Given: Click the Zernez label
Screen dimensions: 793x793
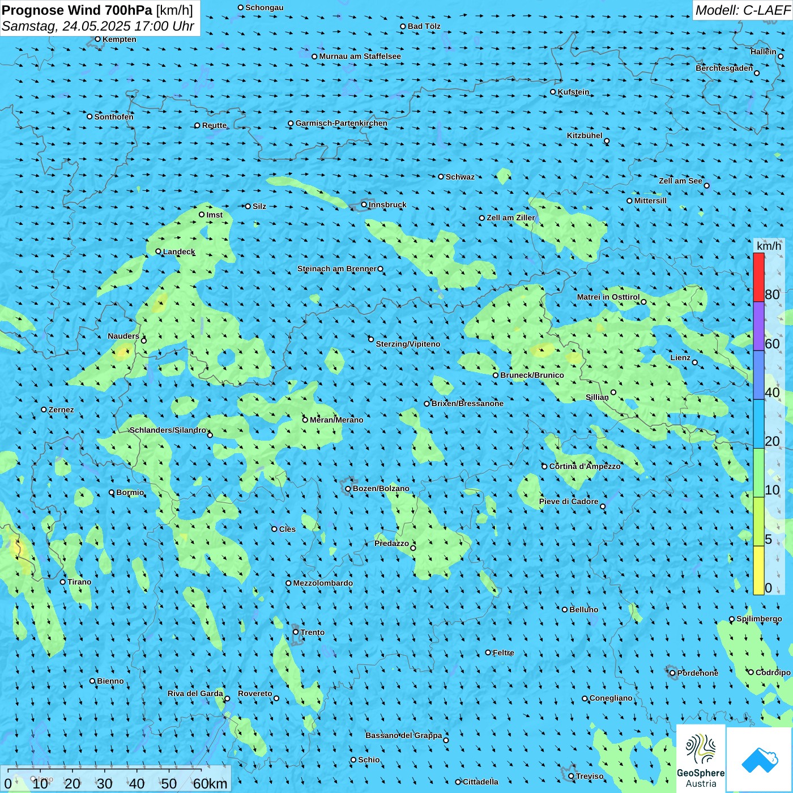Looking at the screenshot, I should pos(61,410).
